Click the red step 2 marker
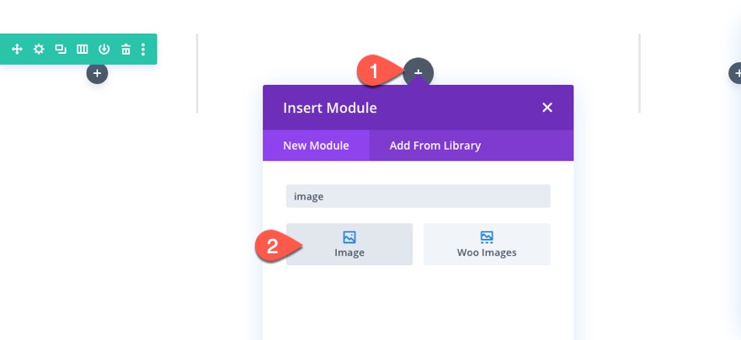This screenshot has width=741, height=340. pyautogui.click(x=272, y=247)
